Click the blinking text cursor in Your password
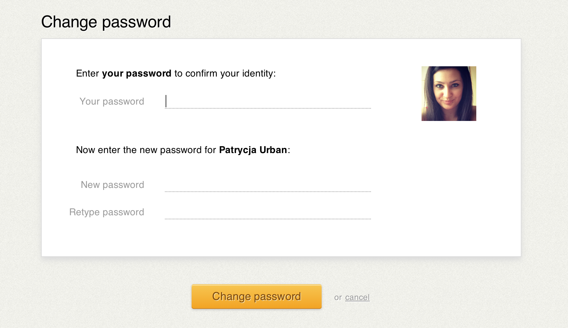 [x=166, y=101]
